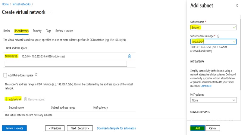Navigate to Virtual networks in the breadcrumb
The height and width of the screenshot is (135, 241).
[x=21, y=4]
